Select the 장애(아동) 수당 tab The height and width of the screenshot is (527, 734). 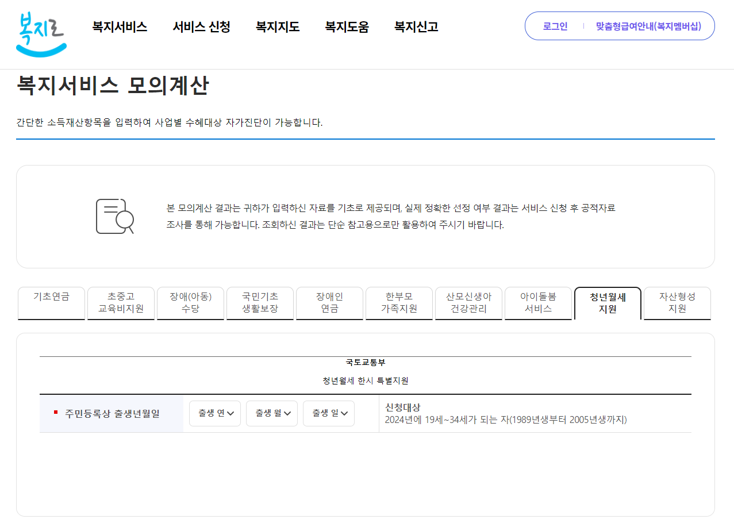[191, 303]
